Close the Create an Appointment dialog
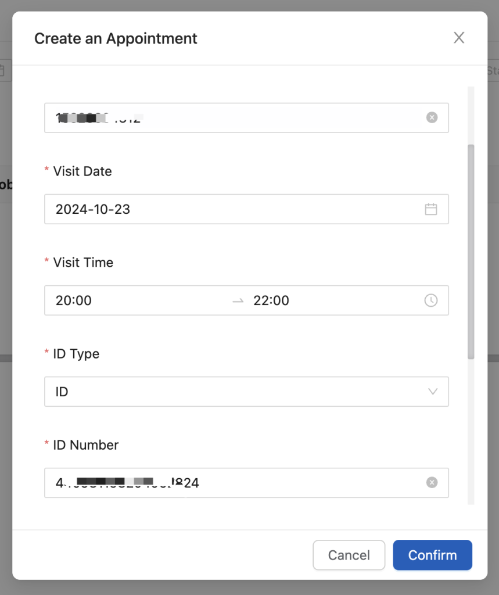The height and width of the screenshot is (595, 499). pyautogui.click(x=459, y=38)
